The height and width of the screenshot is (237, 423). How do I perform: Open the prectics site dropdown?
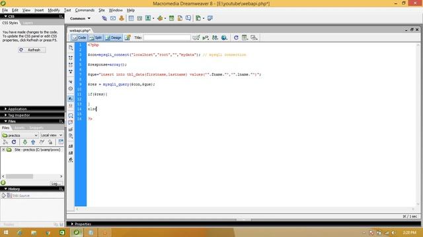pyautogui.click(x=20, y=136)
